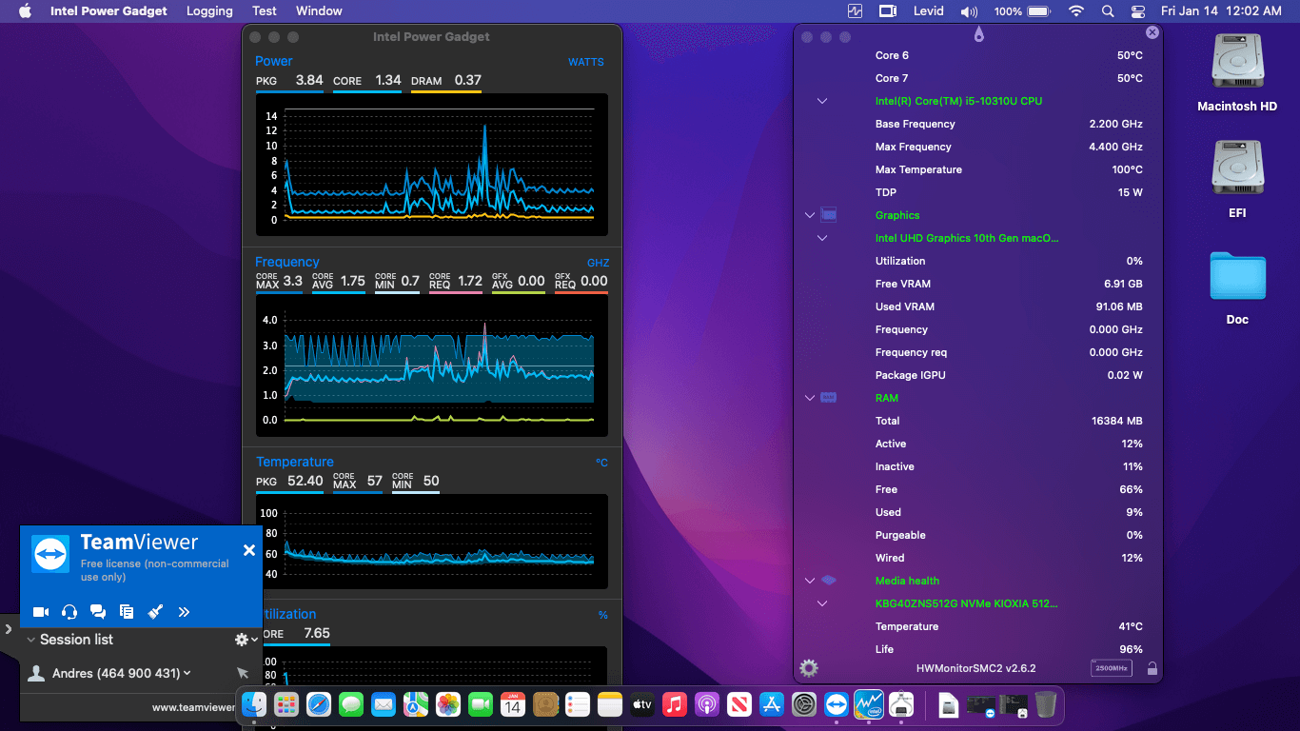Open Control Center from menu bar

[1138, 11]
